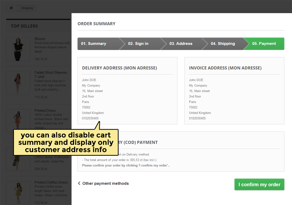This screenshot has height=205, width=292.
Task: Click the Printed Chiffon Dress title link
Action: 51,182
